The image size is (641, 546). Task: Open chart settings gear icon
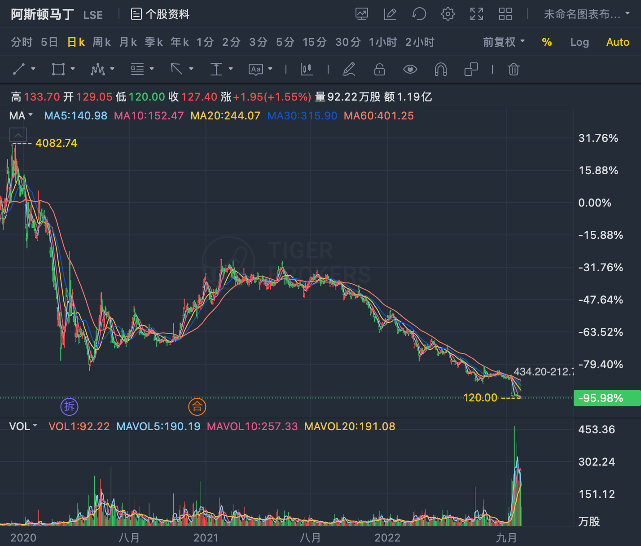[448, 14]
